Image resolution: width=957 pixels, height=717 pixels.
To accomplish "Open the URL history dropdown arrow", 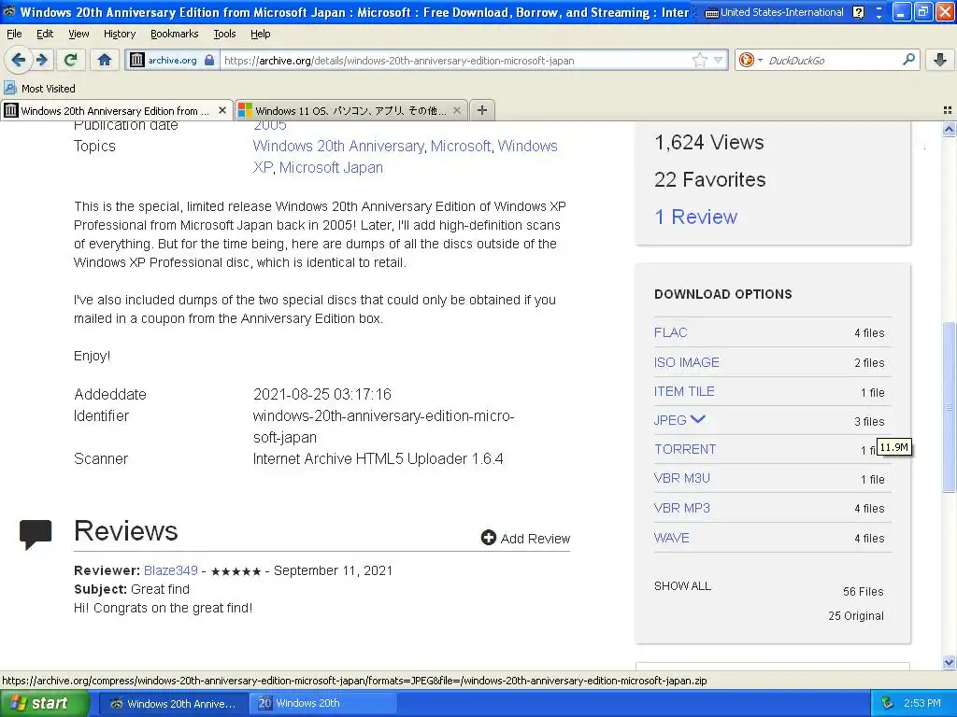I will pos(719,60).
